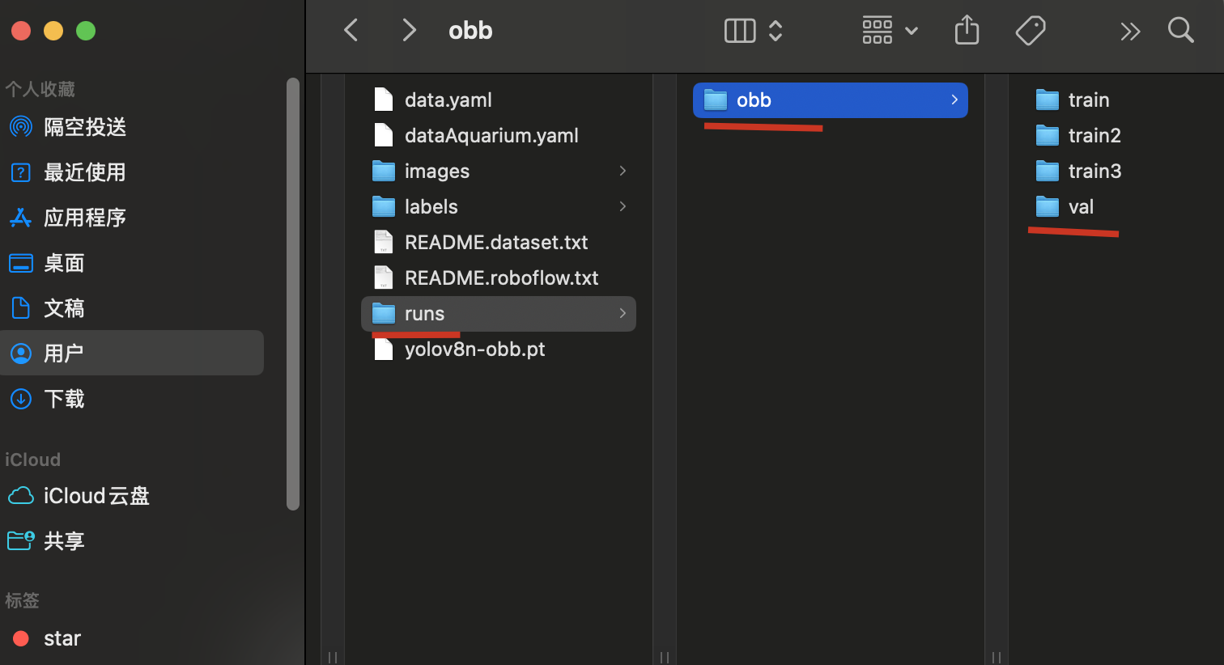Image resolution: width=1224 pixels, height=665 pixels.
Task: Select the labels folder
Action: (x=498, y=206)
